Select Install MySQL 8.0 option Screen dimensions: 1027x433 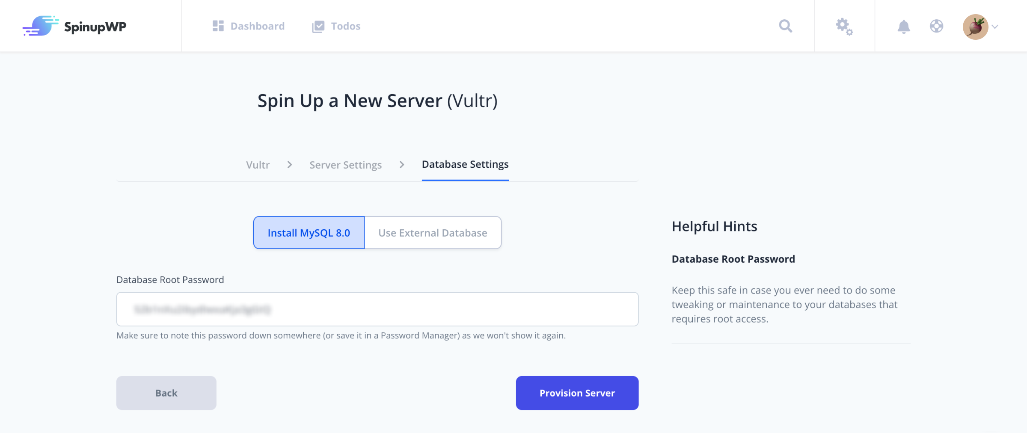(309, 233)
